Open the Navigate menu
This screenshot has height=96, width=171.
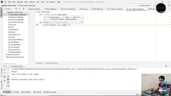pyautogui.click(x=20, y=2)
